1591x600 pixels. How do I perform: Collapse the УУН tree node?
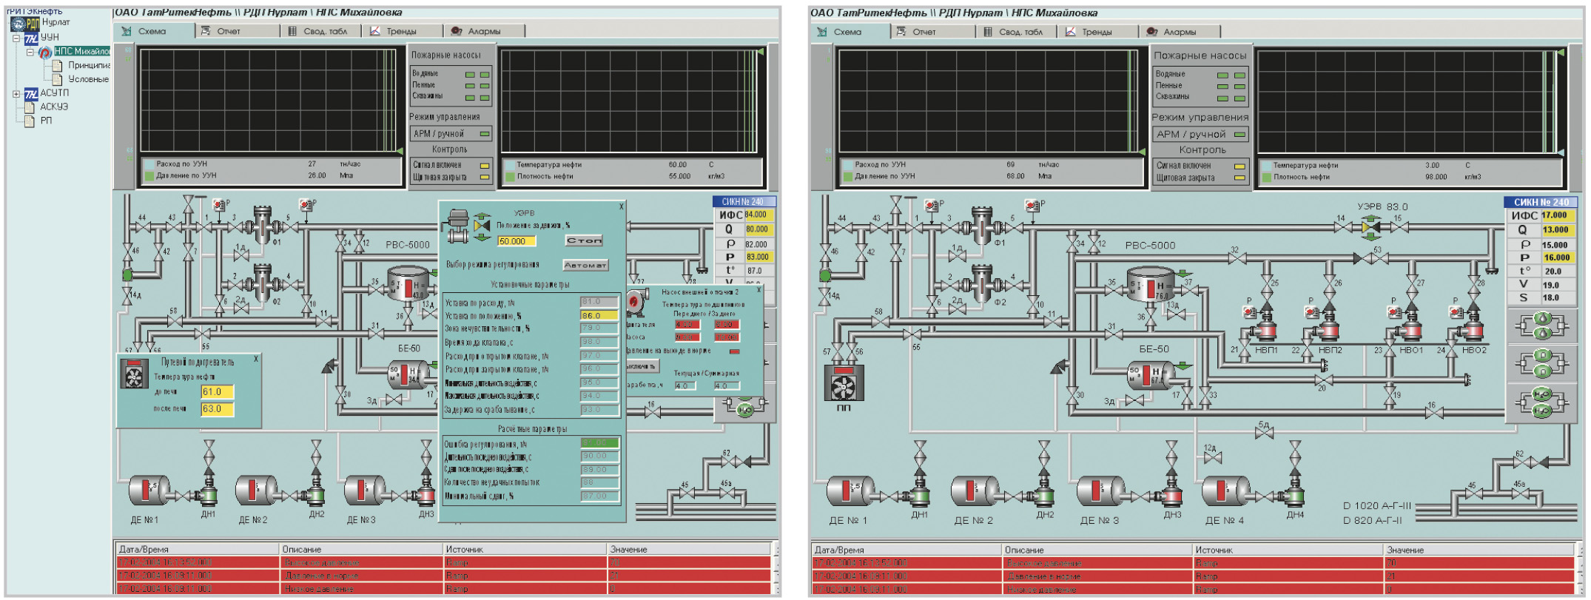17,38
